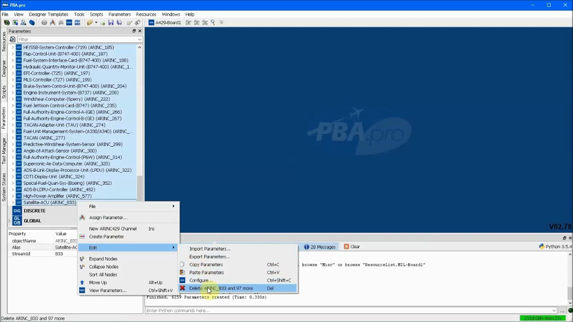Click the '...' button beside the Python input
The image size is (573, 322).
click(x=562, y=310)
